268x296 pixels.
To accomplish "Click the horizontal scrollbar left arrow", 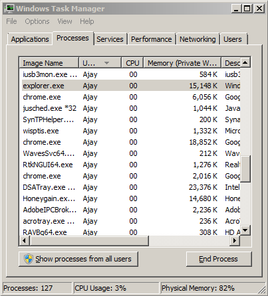I will (25, 240).
